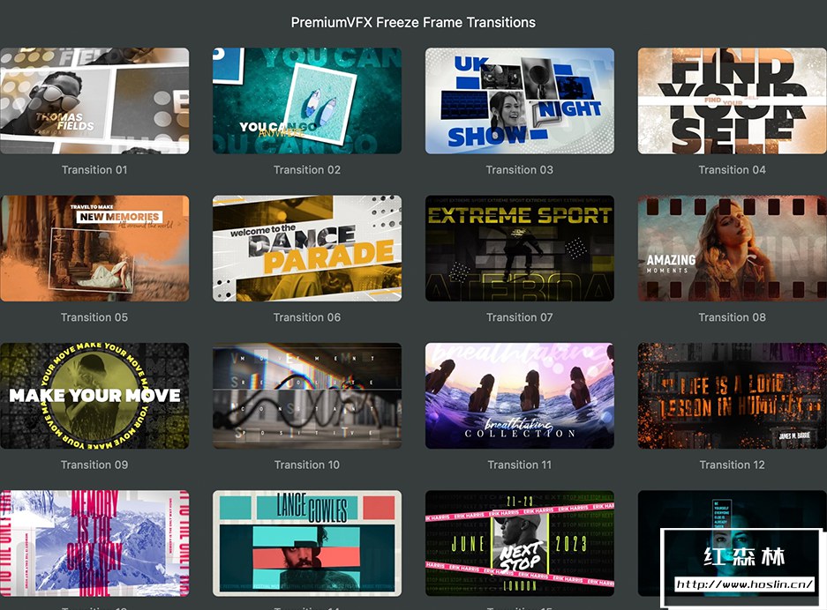Click the "Transition 06" label
This screenshot has width=827, height=610.
point(307,317)
